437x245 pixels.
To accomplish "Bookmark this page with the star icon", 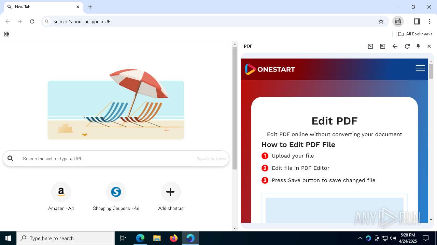I will [x=381, y=21].
